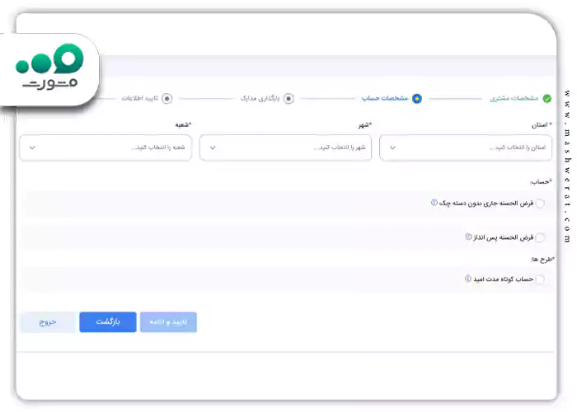Click the حساب section label
Viewport: 577px width, 412px height.
[x=541, y=182]
